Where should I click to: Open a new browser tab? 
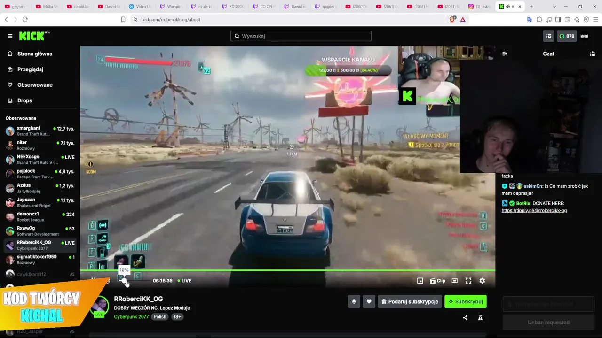531,7
